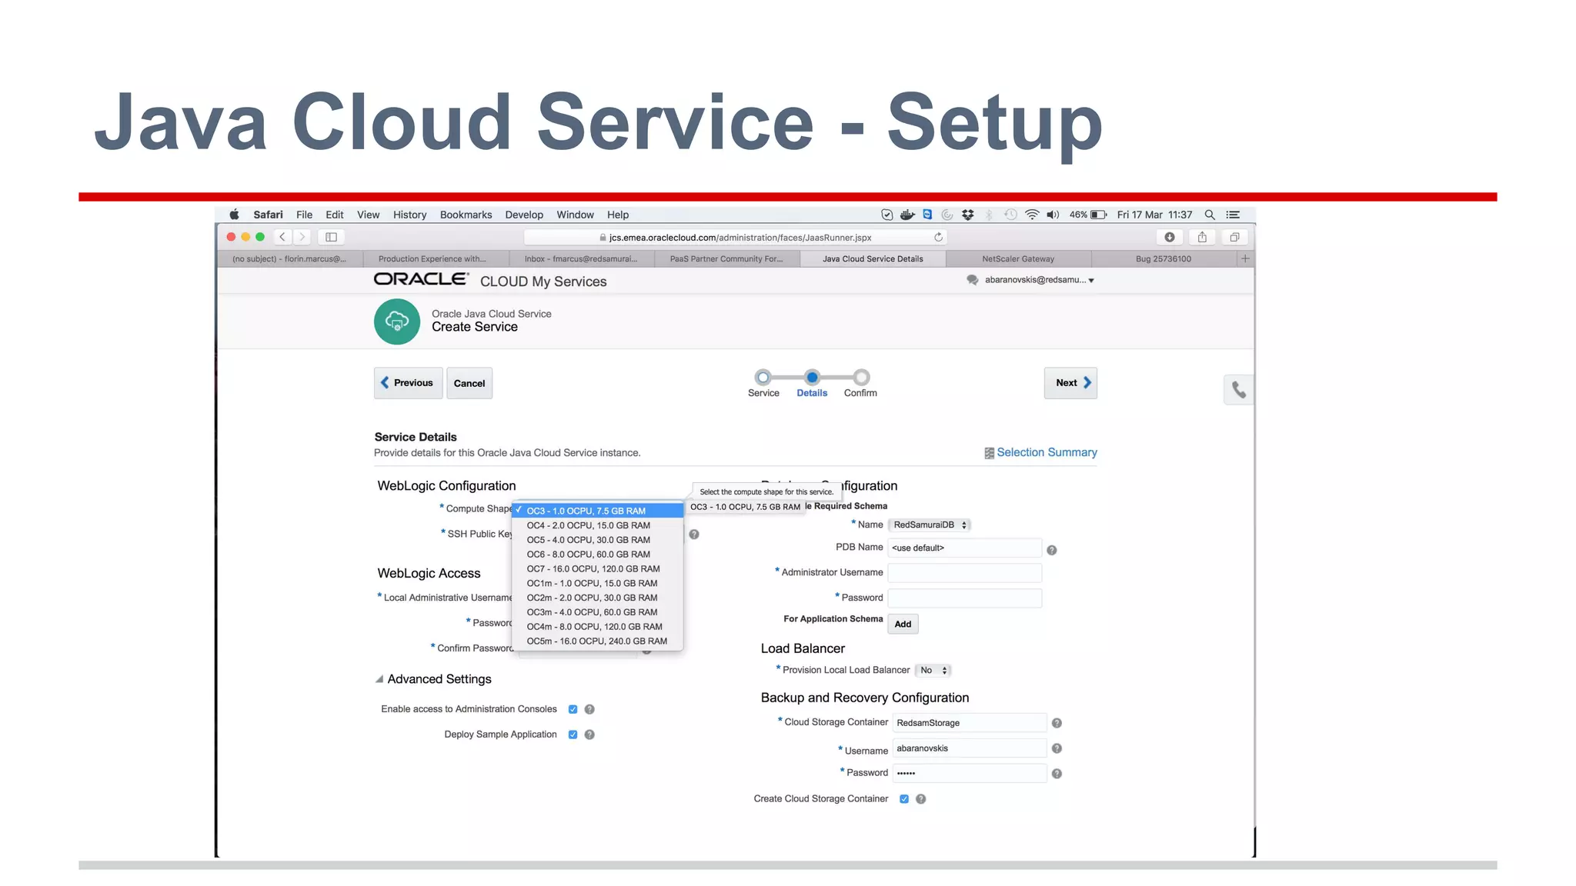Image resolution: width=1576 pixels, height=886 pixels.
Task: Open the Safari downloads button
Action: (1170, 237)
